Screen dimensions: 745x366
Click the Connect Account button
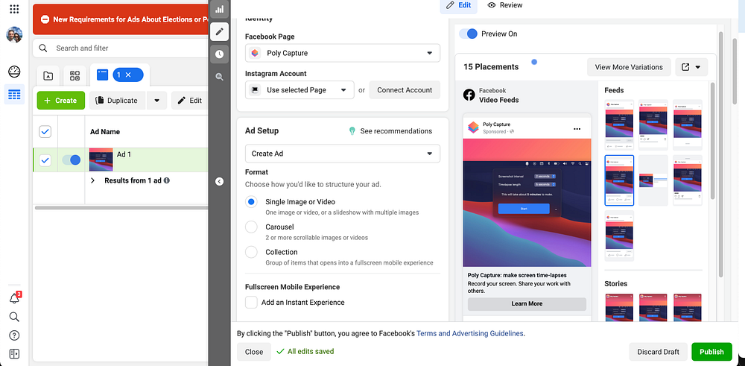pyautogui.click(x=405, y=90)
